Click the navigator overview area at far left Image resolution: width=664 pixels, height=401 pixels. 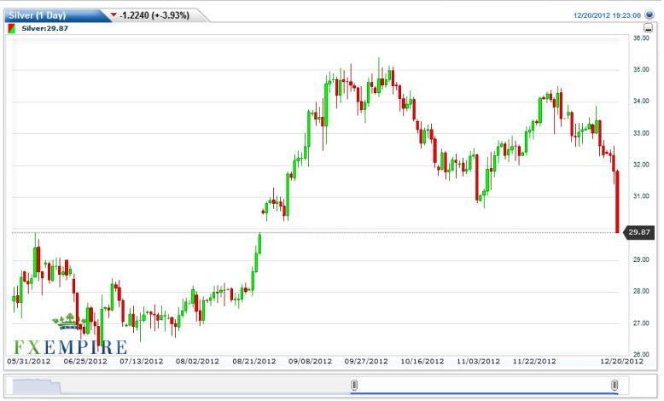point(34,386)
